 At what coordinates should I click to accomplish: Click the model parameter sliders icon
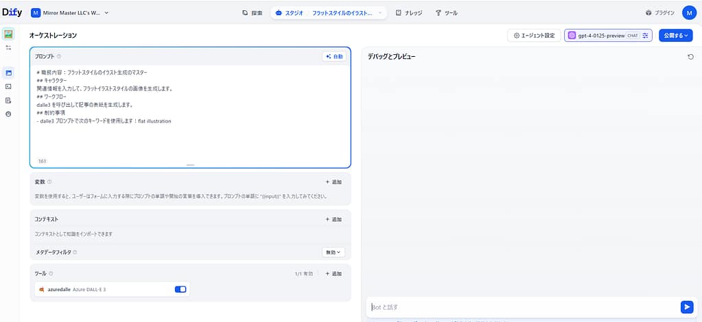click(645, 36)
